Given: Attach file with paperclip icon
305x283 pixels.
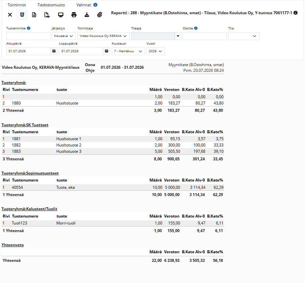Looking at the screenshot, I should pos(100,15).
